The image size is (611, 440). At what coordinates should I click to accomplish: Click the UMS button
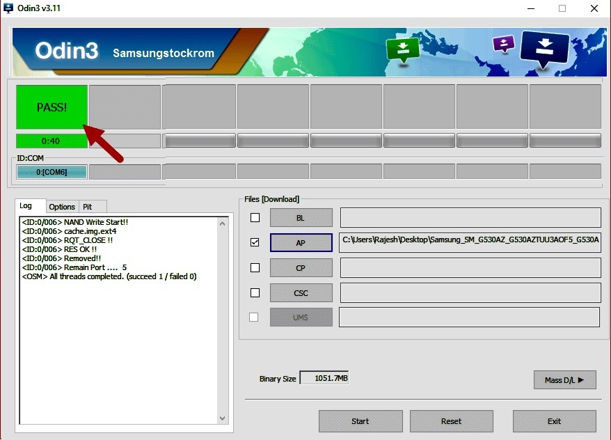[x=301, y=317]
